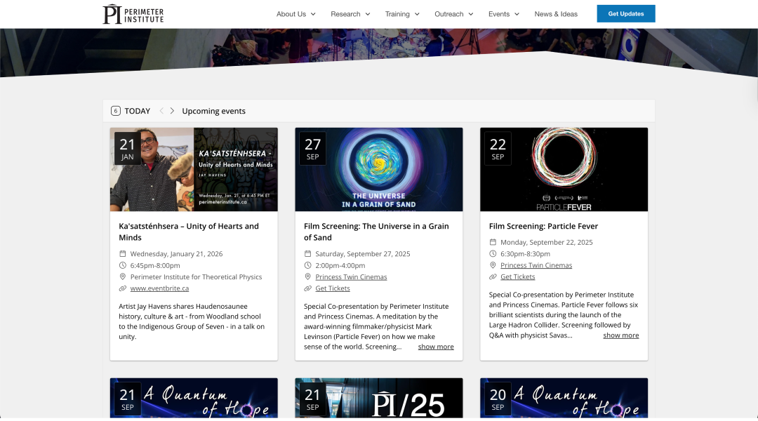
Task: Open the Particle Fever event thumbnail
Action: click(x=564, y=169)
